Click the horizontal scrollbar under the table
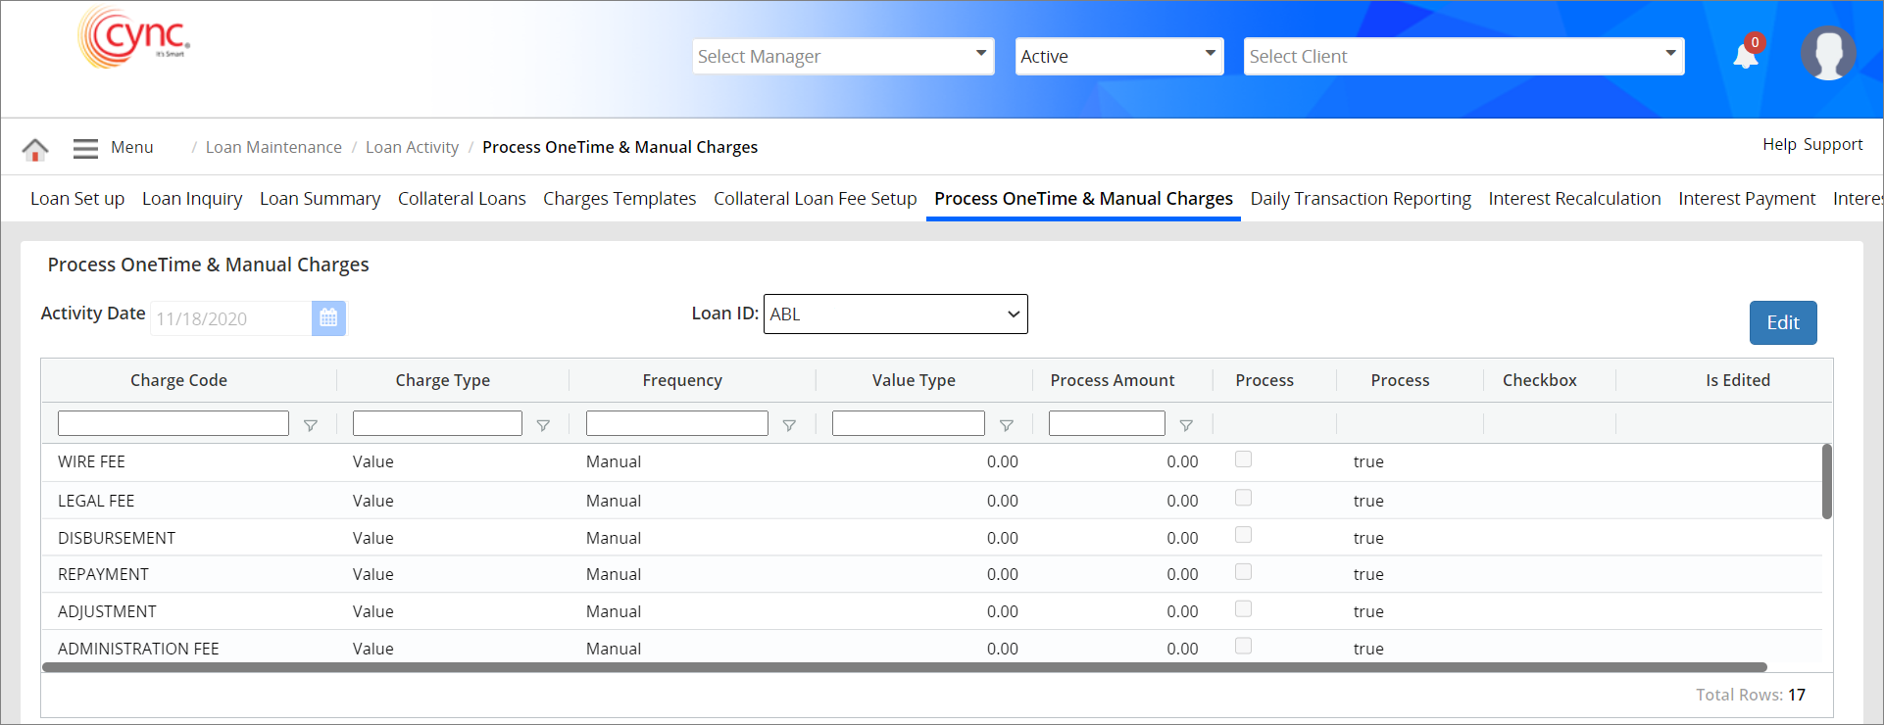Screen dimensions: 1884x725 pos(904,667)
